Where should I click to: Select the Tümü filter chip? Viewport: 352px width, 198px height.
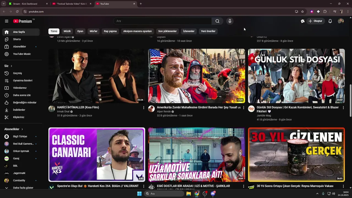click(x=54, y=31)
